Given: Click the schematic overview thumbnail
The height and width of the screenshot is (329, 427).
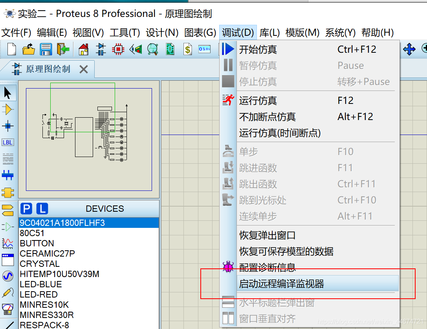Looking at the screenshot, I should click(89, 139).
